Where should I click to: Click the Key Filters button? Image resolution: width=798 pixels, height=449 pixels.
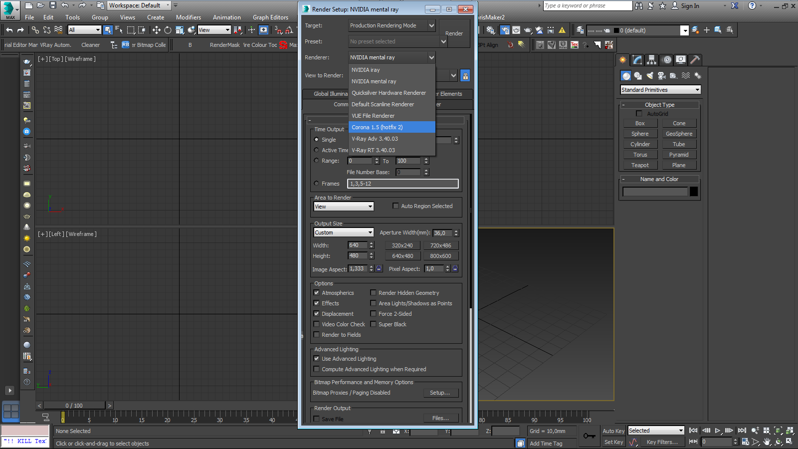(x=662, y=442)
